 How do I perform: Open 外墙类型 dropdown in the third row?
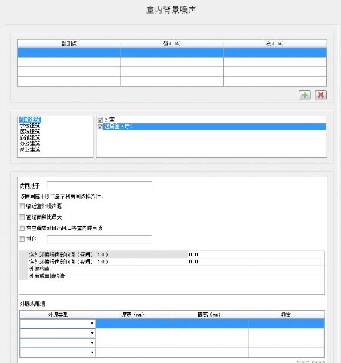92,343
